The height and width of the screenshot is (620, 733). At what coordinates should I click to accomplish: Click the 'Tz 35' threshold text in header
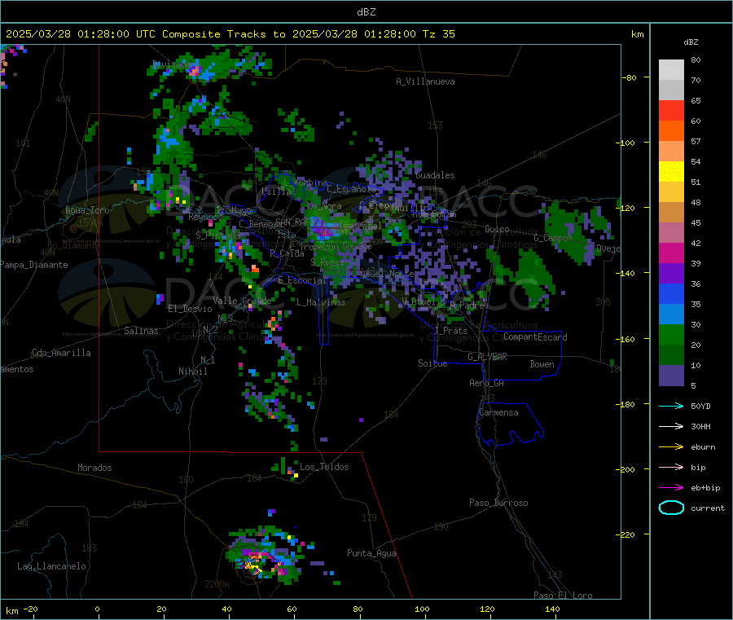[438, 33]
